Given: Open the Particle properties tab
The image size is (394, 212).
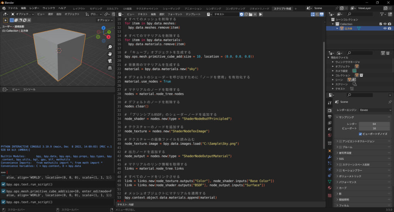Looking at the screenshot, I should [330, 163].
